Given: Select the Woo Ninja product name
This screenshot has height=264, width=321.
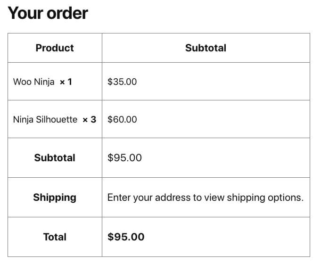Looking at the screenshot, I should click(34, 82).
